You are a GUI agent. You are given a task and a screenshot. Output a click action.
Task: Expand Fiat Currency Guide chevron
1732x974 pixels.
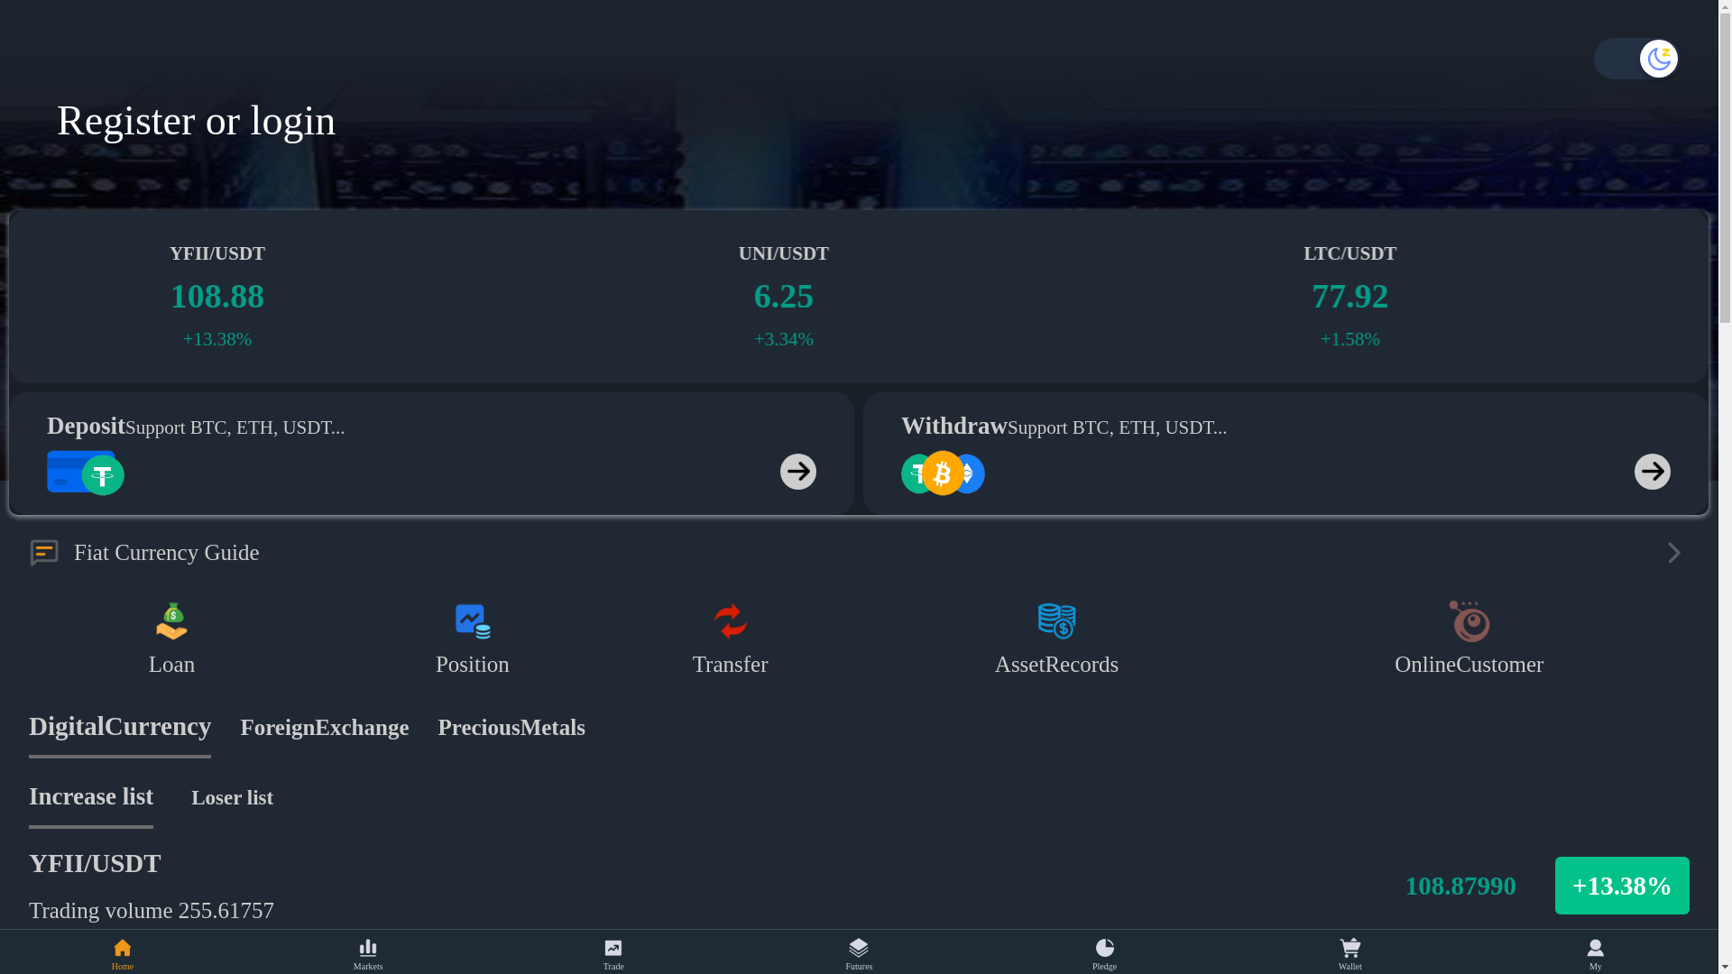pyautogui.click(x=1674, y=553)
